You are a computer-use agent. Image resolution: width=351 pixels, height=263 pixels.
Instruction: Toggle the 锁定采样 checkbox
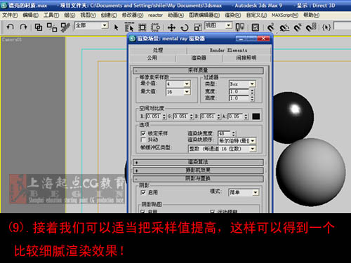click(x=143, y=133)
